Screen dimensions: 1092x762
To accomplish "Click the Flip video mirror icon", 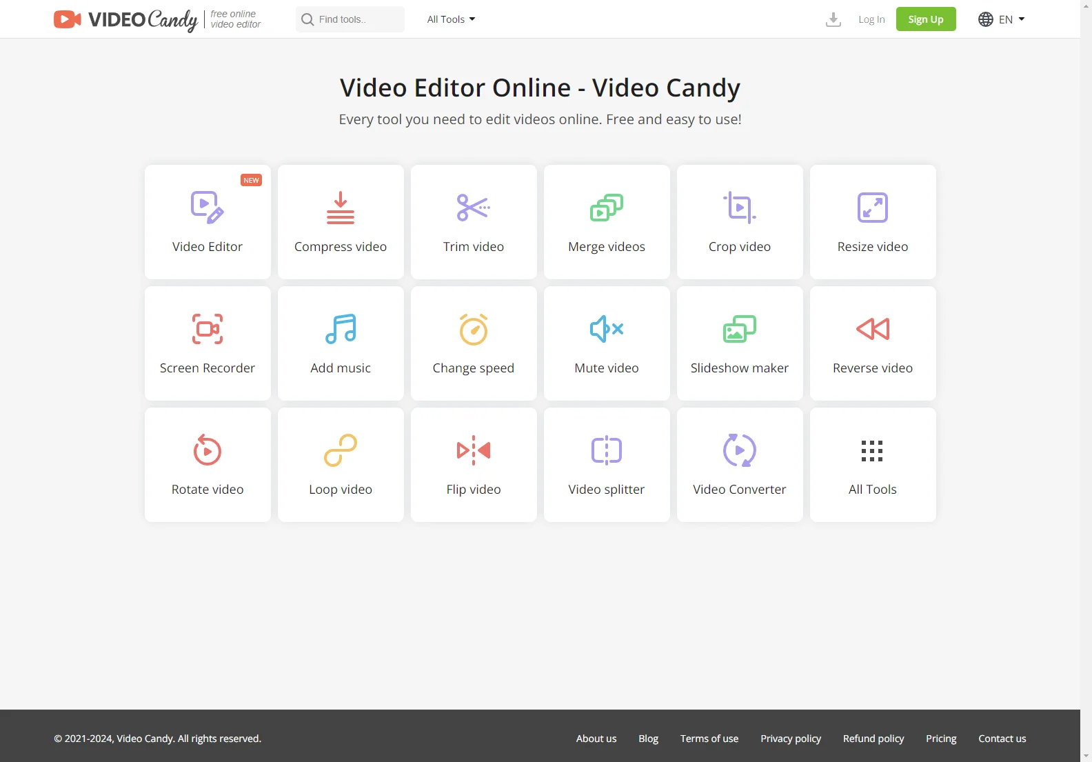I will (474, 450).
